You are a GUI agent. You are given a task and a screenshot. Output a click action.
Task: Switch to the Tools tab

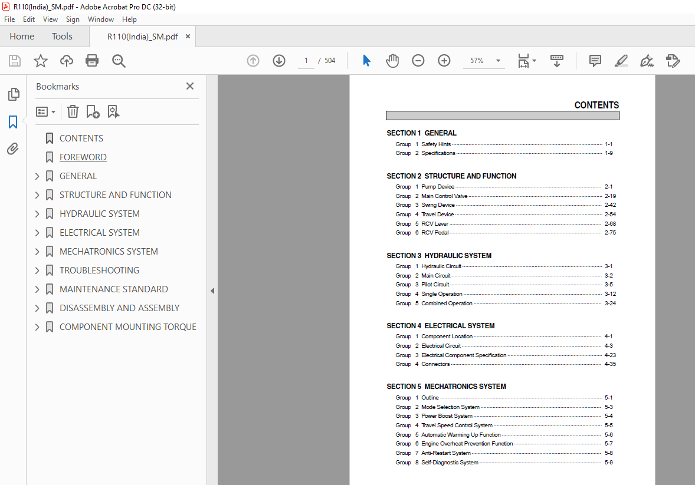tap(62, 37)
